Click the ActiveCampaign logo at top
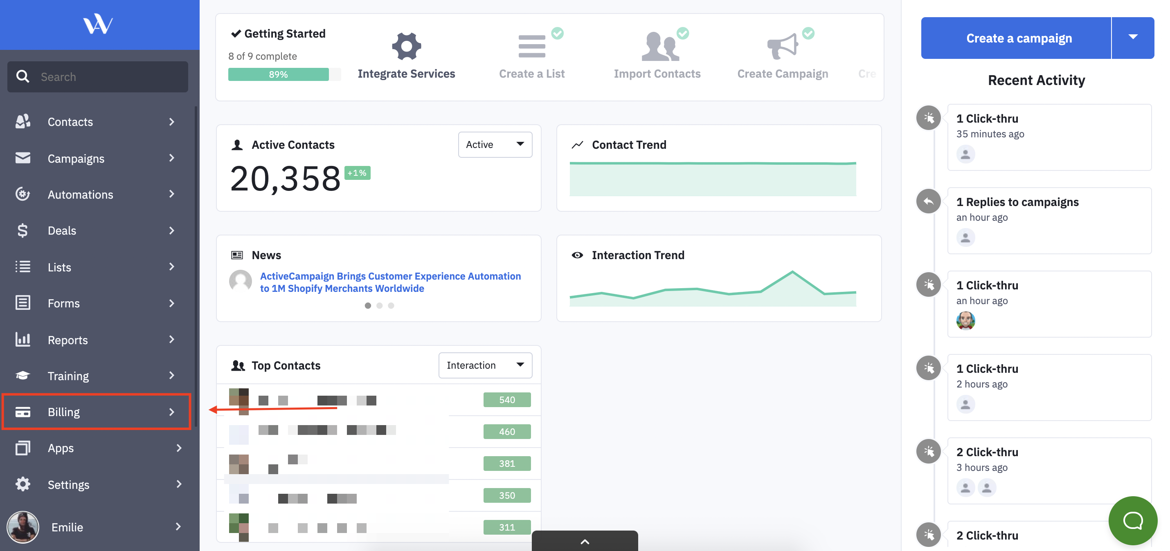Screen dimensions: 1170x551 [x=98, y=24]
